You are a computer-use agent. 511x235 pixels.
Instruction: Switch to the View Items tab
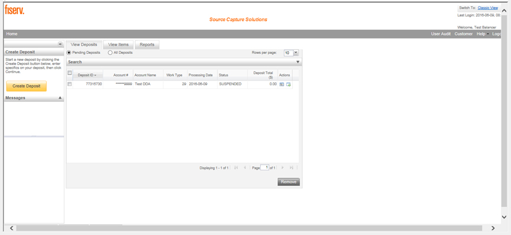pos(118,45)
